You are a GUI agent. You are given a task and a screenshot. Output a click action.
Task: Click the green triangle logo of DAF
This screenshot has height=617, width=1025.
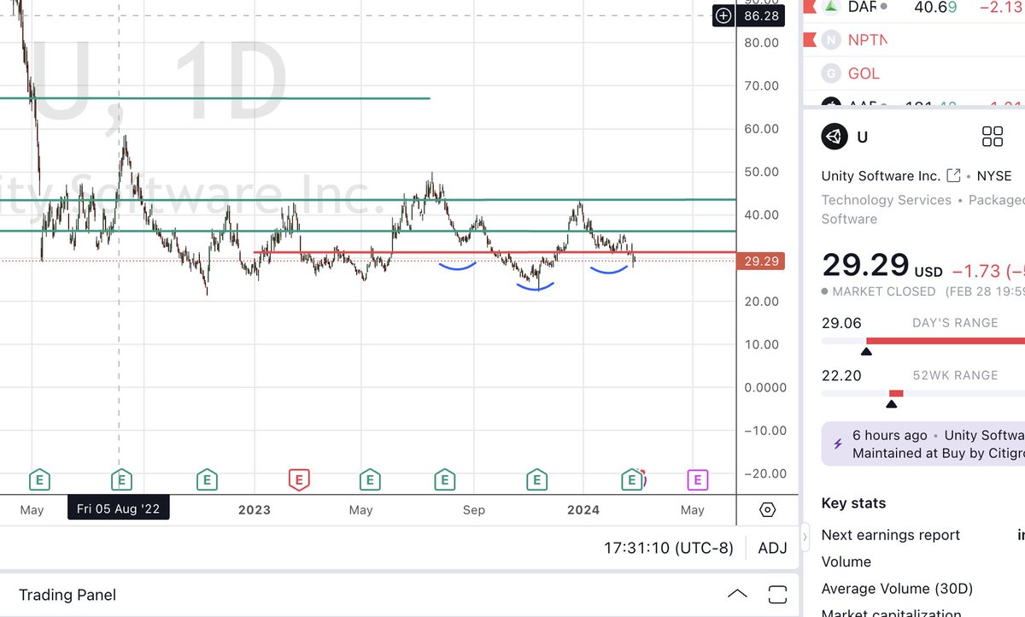tap(831, 7)
